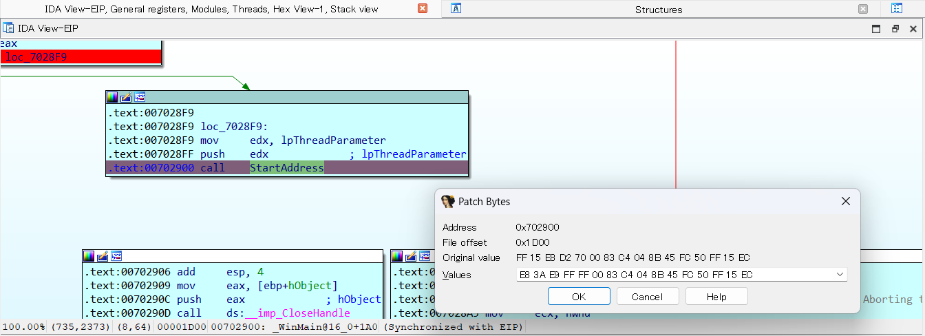The width and height of the screenshot is (925, 336).
Task: Open the Values dropdown arrow
Action: [x=840, y=275]
